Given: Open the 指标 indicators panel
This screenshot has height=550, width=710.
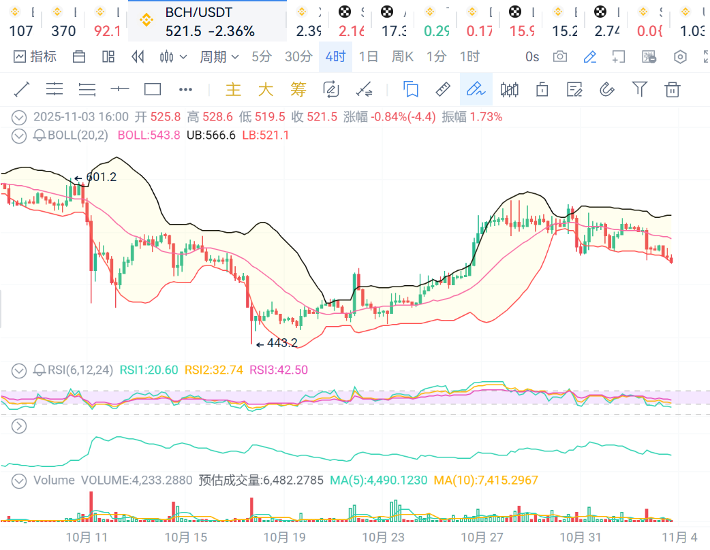Looking at the screenshot, I should [x=35, y=56].
